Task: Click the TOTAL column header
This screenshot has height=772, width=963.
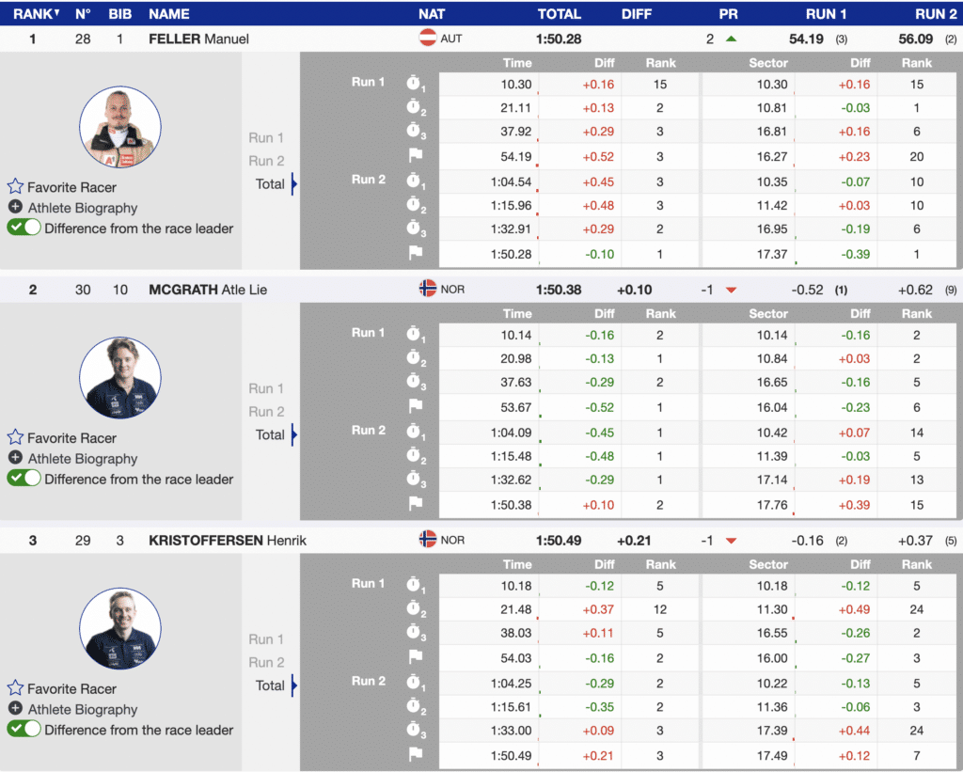Action: 559,14
